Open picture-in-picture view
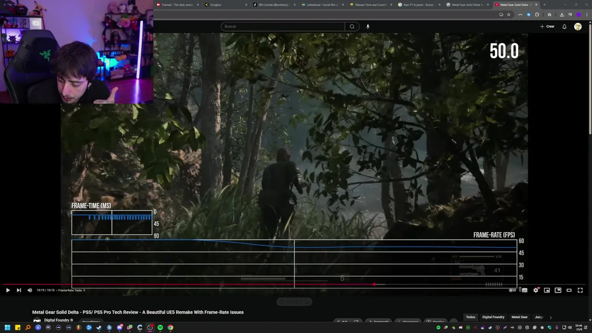Image resolution: width=592 pixels, height=333 pixels. click(558, 290)
